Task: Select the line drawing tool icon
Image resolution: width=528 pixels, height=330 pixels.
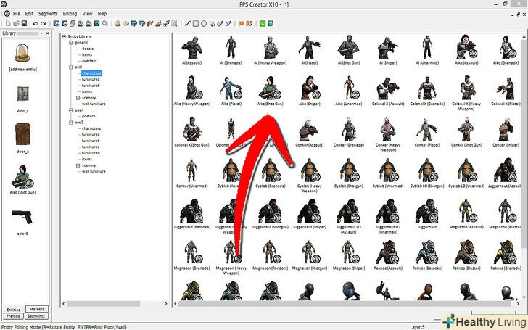Action: (x=188, y=23)
